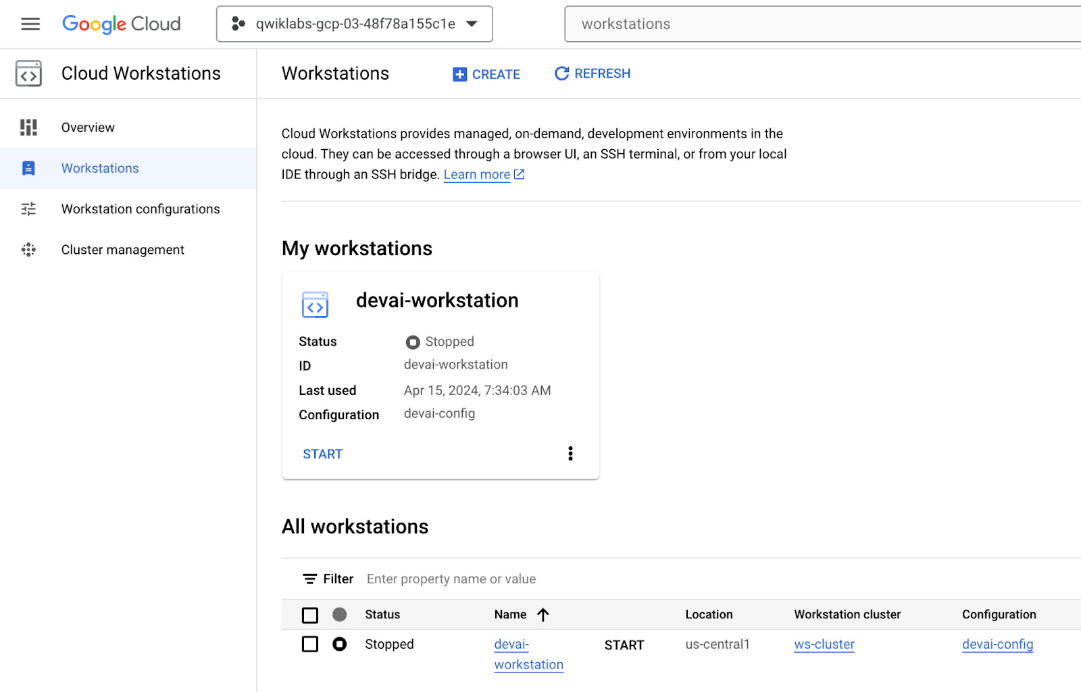This screenshot has height=692, width=1081.
Task: Click the Workstation cluster column header
Action: [x=847, y=614]
